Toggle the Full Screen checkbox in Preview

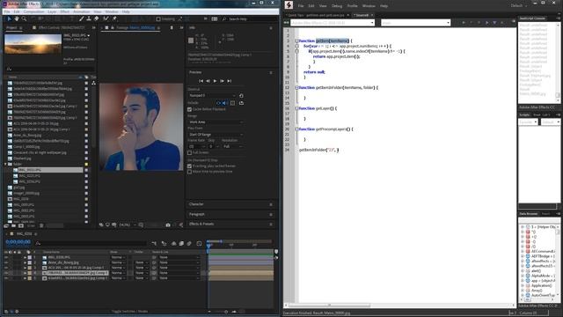coord(189,152)
